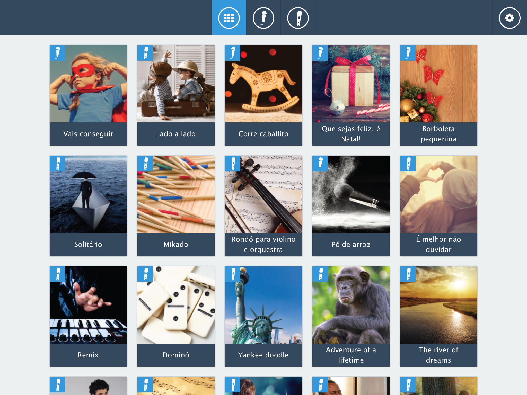527x395 pixels.
Task: Click flute badge on Lado a lado
Action: tap(145, 53)
